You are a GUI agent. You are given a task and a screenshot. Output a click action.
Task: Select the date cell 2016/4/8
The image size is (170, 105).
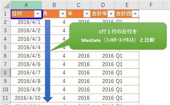coord(26,81)
